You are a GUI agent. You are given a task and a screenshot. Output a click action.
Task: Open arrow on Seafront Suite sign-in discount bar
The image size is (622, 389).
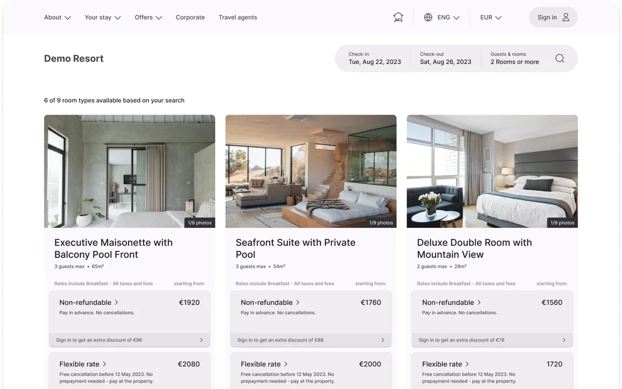click(x=383, y=340)
